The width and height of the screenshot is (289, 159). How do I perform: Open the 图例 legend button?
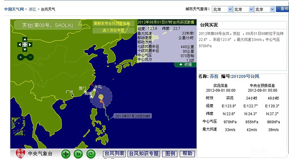[170, 154]
